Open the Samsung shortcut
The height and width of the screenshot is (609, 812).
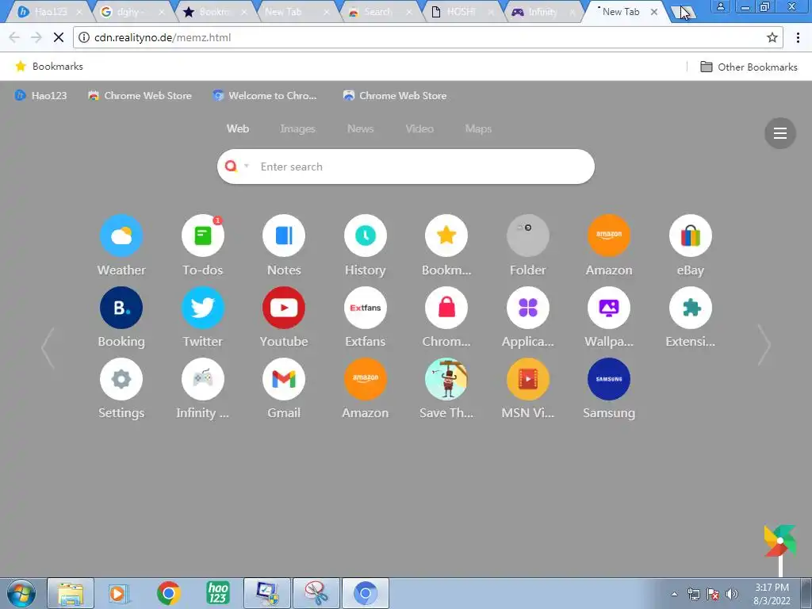[x=609, y=379]
